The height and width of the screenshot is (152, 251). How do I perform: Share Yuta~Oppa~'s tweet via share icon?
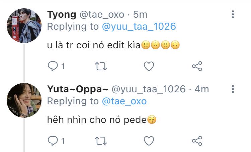point(197,141)
